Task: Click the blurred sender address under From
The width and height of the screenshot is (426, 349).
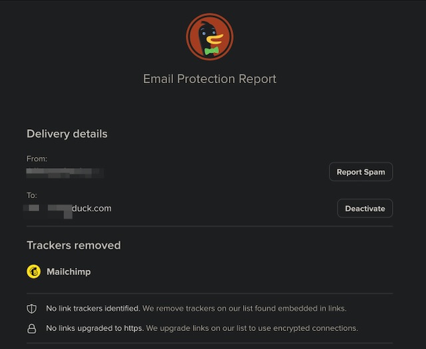Action: 65,172
